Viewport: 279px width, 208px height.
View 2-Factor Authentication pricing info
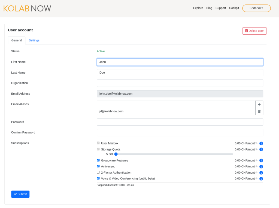pos(261,173)
